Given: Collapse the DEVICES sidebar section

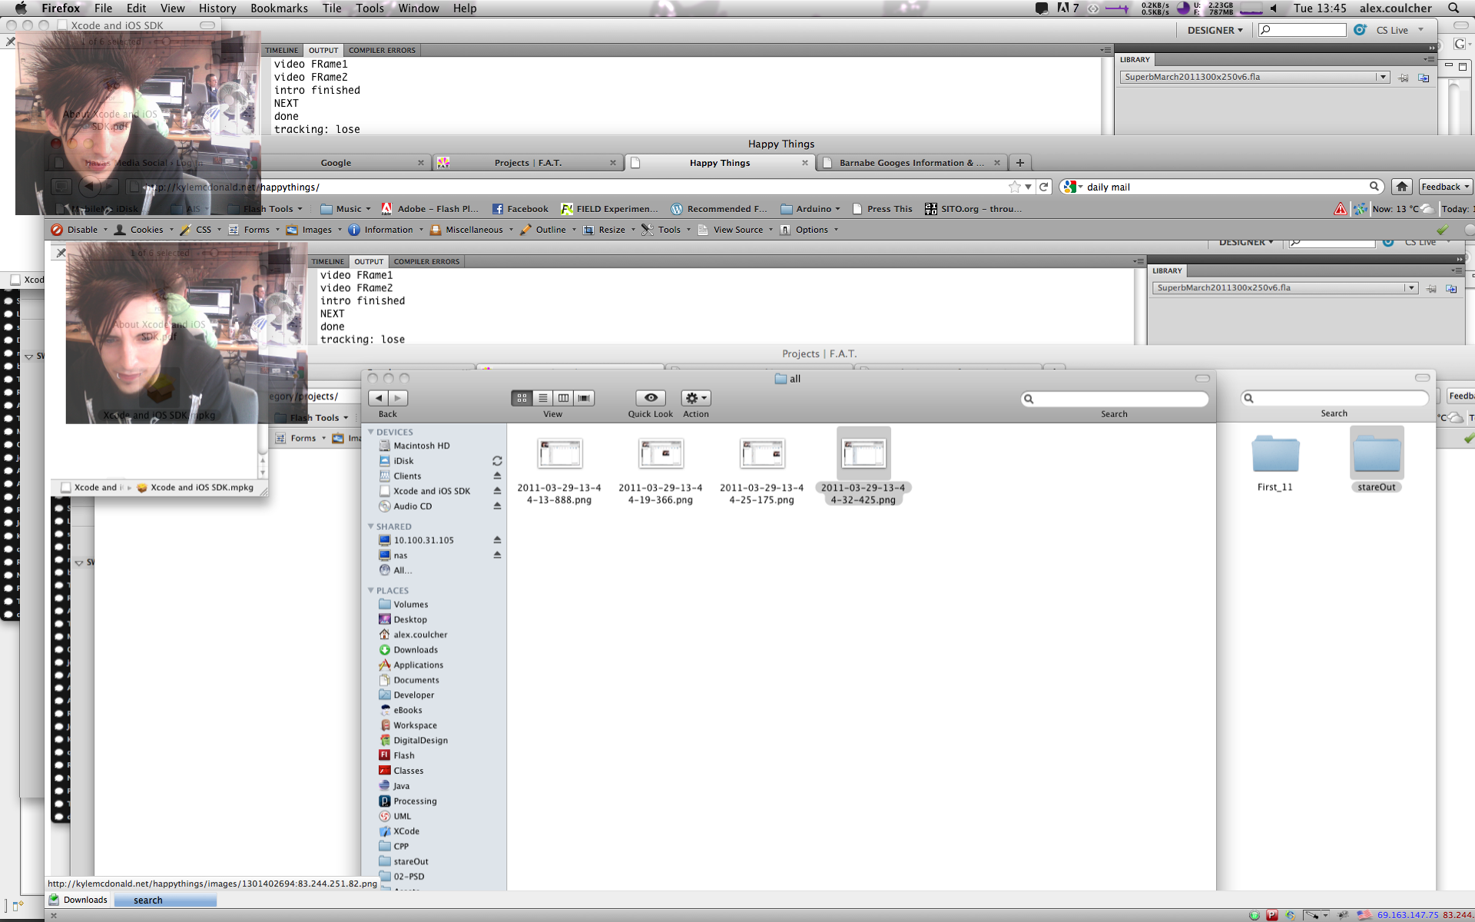Looking at the screenshot, I should click(371, 432).
